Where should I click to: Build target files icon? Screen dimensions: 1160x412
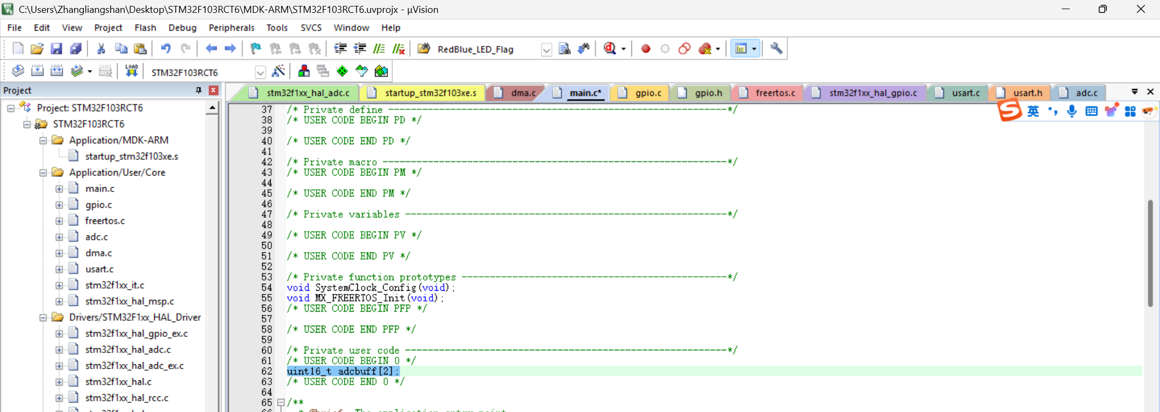click(37, 71)
